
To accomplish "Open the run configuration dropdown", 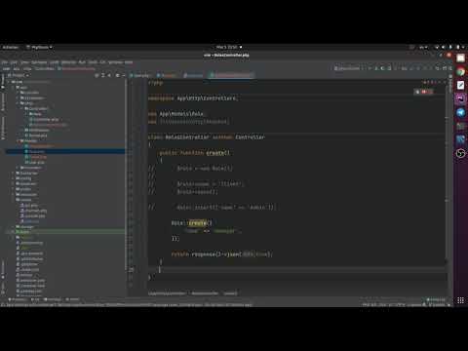I will pos(348,68).
